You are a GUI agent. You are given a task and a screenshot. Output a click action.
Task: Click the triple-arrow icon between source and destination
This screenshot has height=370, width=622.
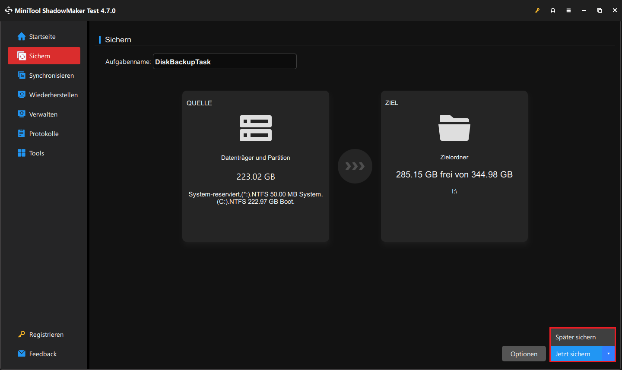355,166
